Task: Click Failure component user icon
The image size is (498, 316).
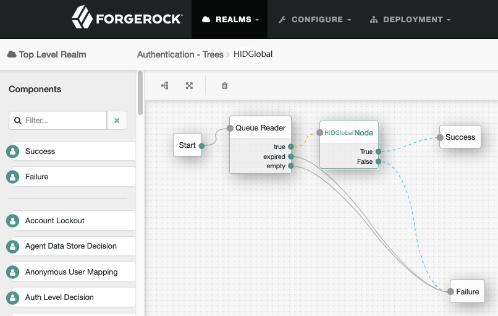Action: coord(13,177)
